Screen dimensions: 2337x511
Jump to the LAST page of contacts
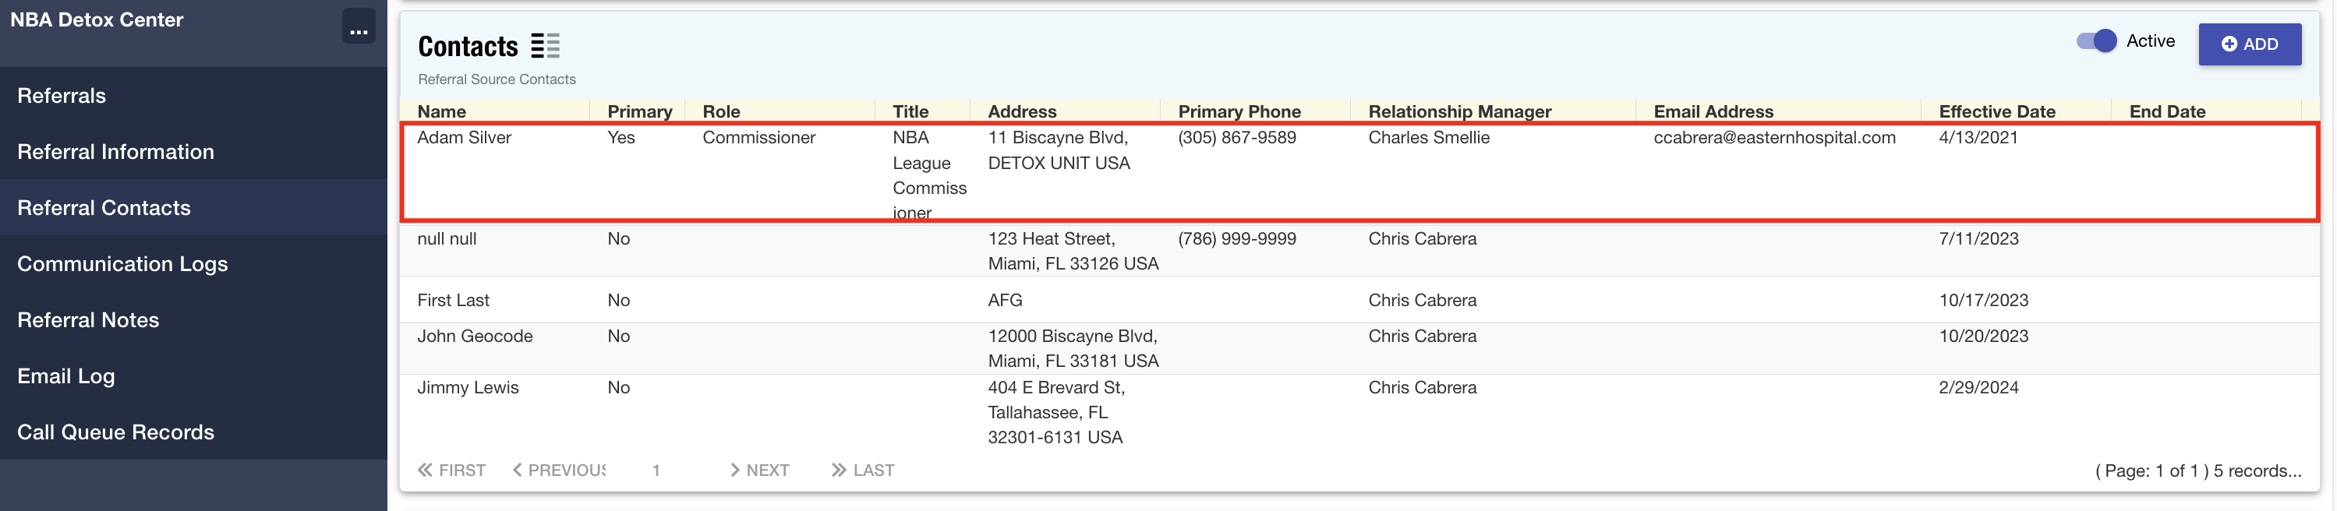(863, 470)
